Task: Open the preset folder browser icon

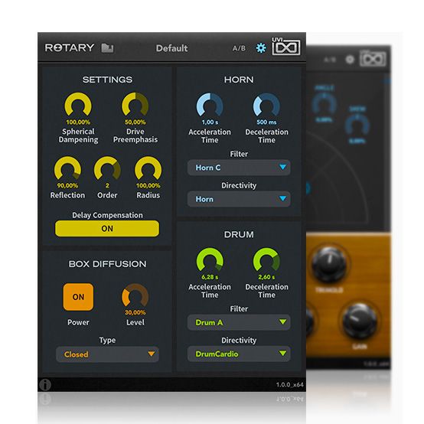Action: pyautogui.click(x=107, y=48)
